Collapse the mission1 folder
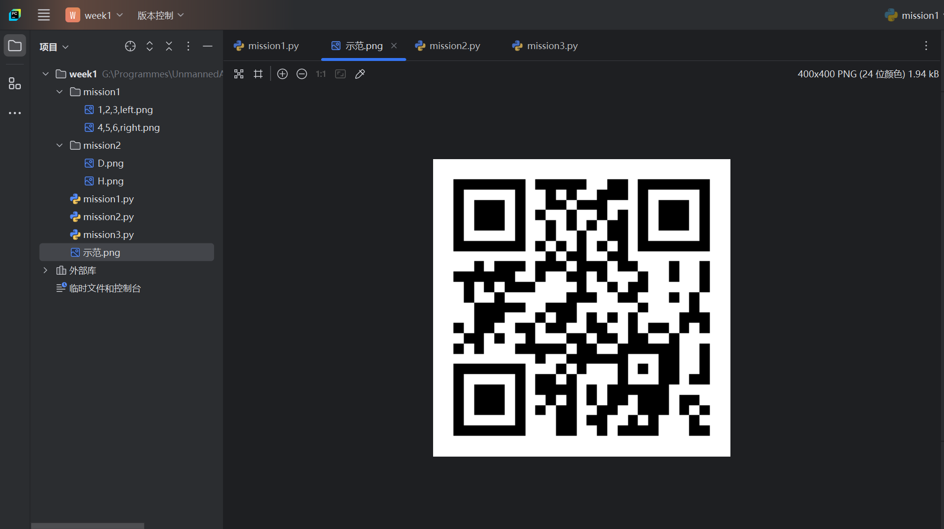 coord(59,92)
